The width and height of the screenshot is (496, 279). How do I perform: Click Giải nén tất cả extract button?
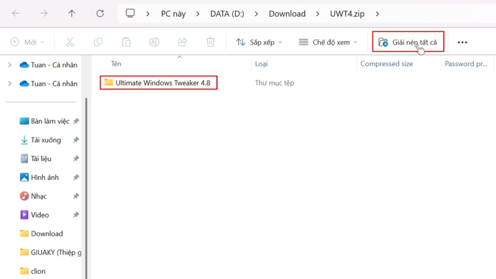point(408,42)
